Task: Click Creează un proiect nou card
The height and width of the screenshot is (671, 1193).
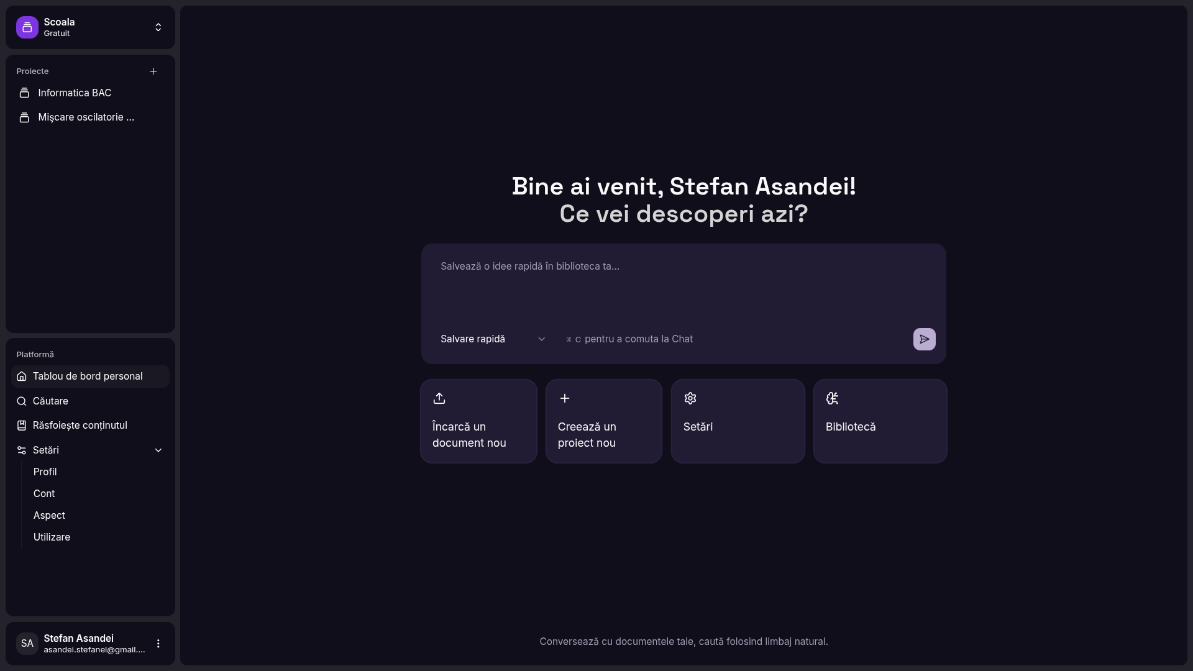Action: point(604,421)
